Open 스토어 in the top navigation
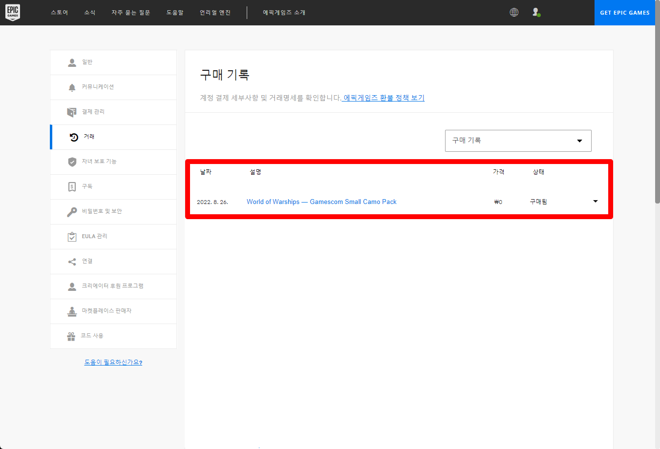The height and width of the screenshot is (449, 660). point(60,13)
